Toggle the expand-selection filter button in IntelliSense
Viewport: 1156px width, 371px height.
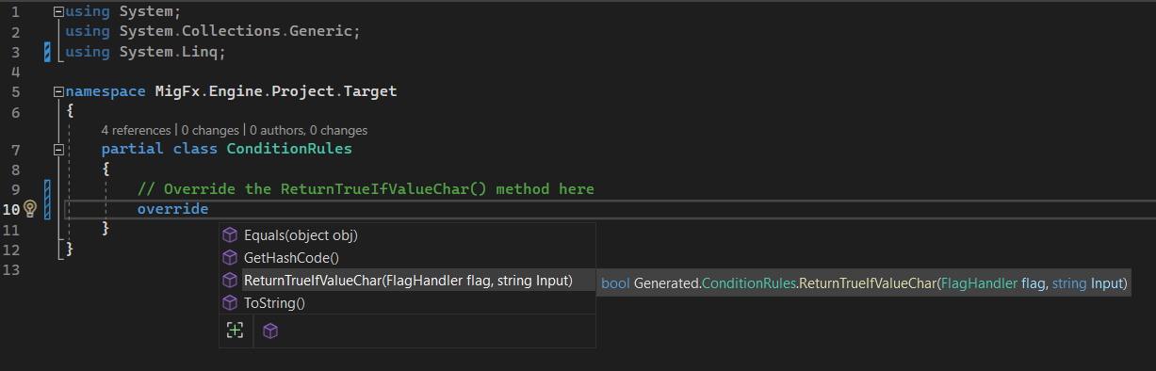click(236, 331)
